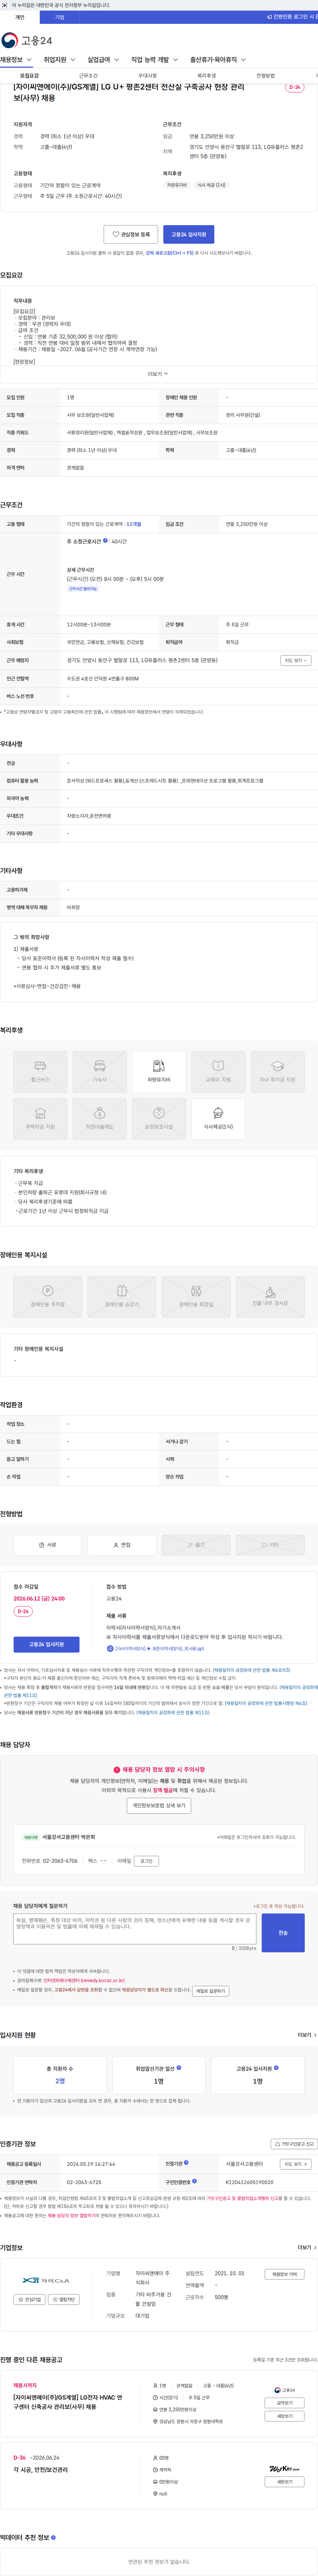Click the 필기 screening method tile
This screenshot has width=318, height=2576.
click(196, 1545)
